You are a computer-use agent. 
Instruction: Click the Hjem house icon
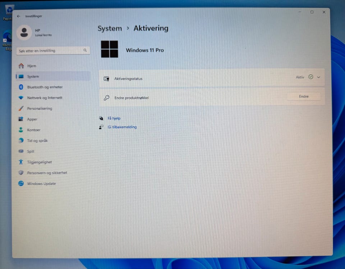tap(21, 66)
